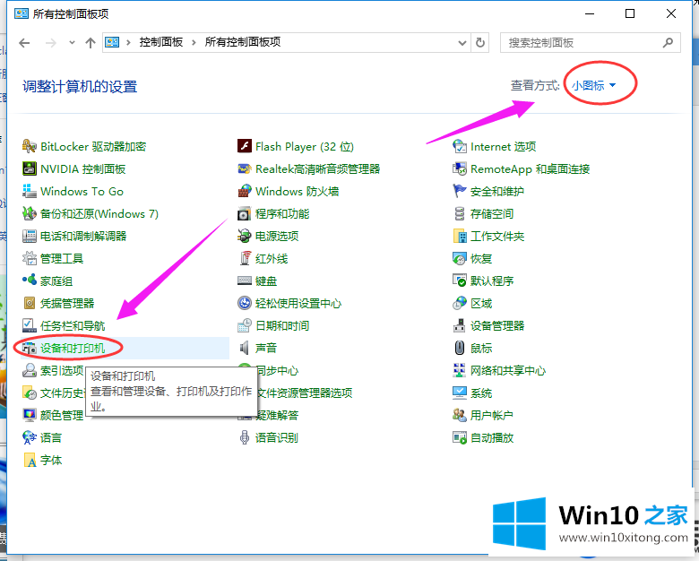The image size is (699, 561).
Task: Open the 用户帐户 icon
Action: pos(460,415)
